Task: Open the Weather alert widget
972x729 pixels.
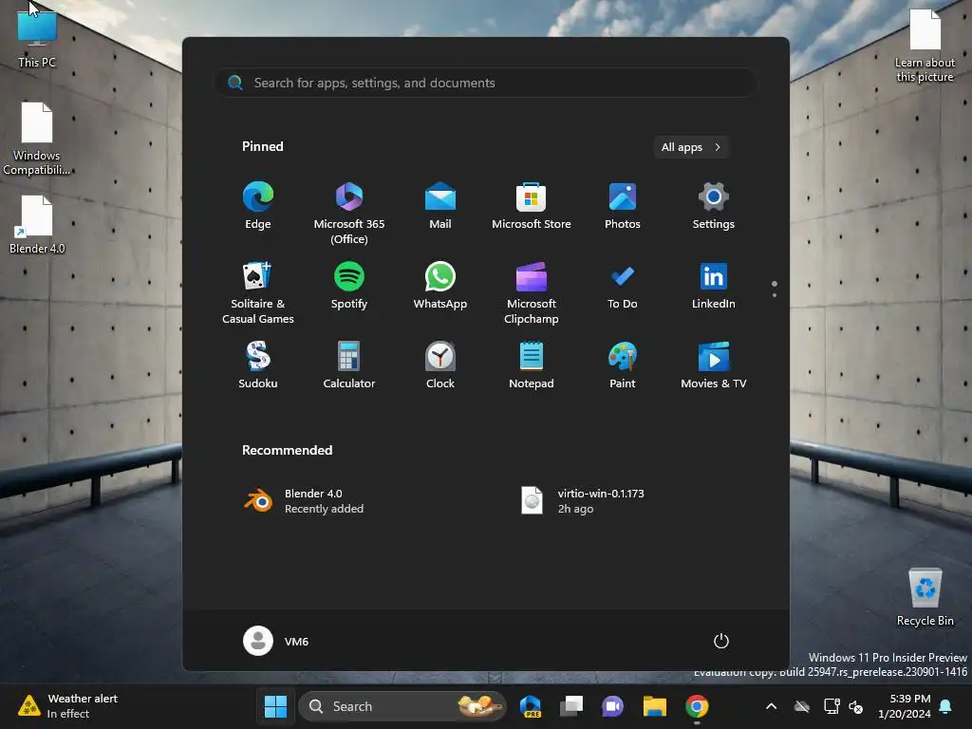Action: click(x=68, y=706)
